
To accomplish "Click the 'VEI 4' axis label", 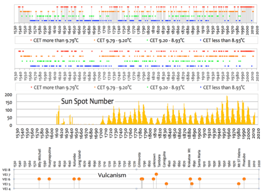I will click(x=6, y=189).
